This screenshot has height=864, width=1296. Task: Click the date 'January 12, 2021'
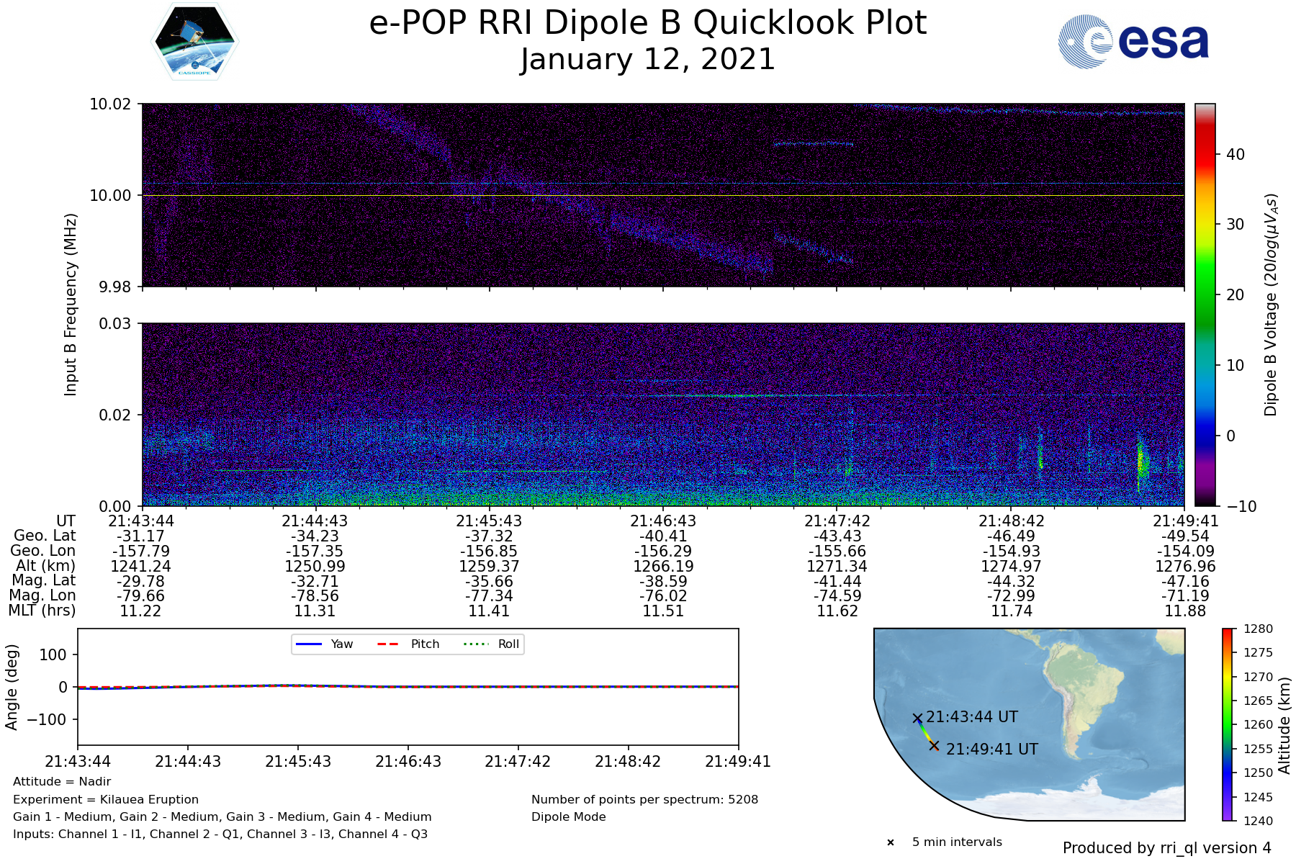pyautogui.click(x=647, y=59)
